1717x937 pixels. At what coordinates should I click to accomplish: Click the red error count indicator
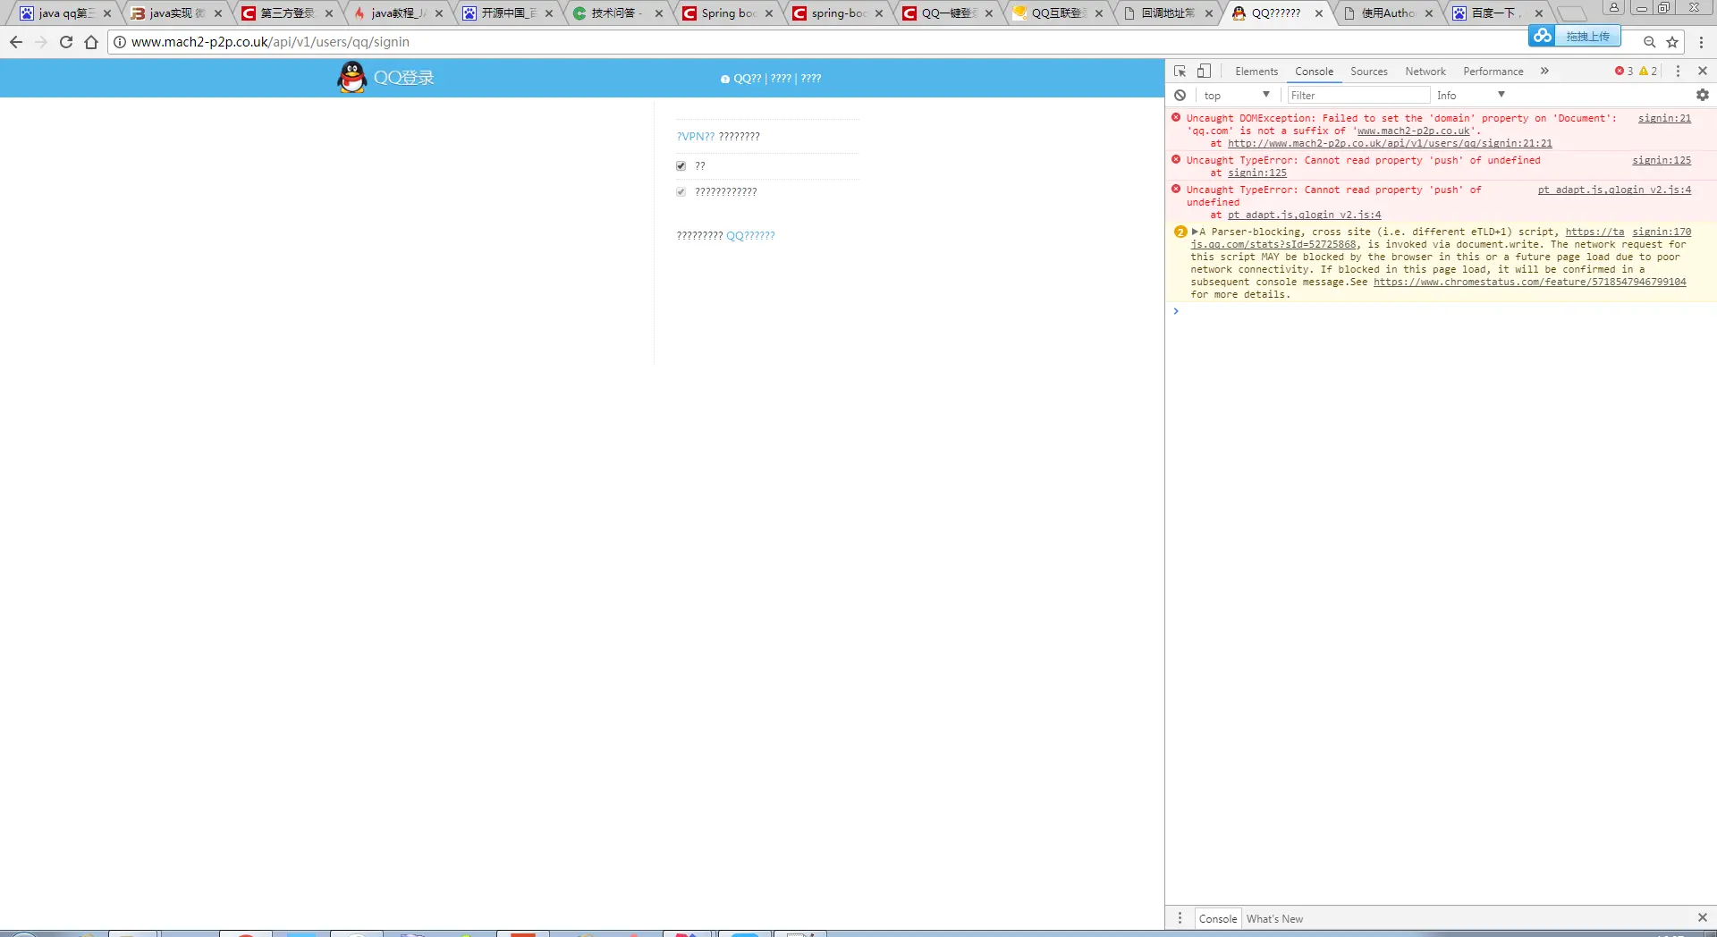1624,71
